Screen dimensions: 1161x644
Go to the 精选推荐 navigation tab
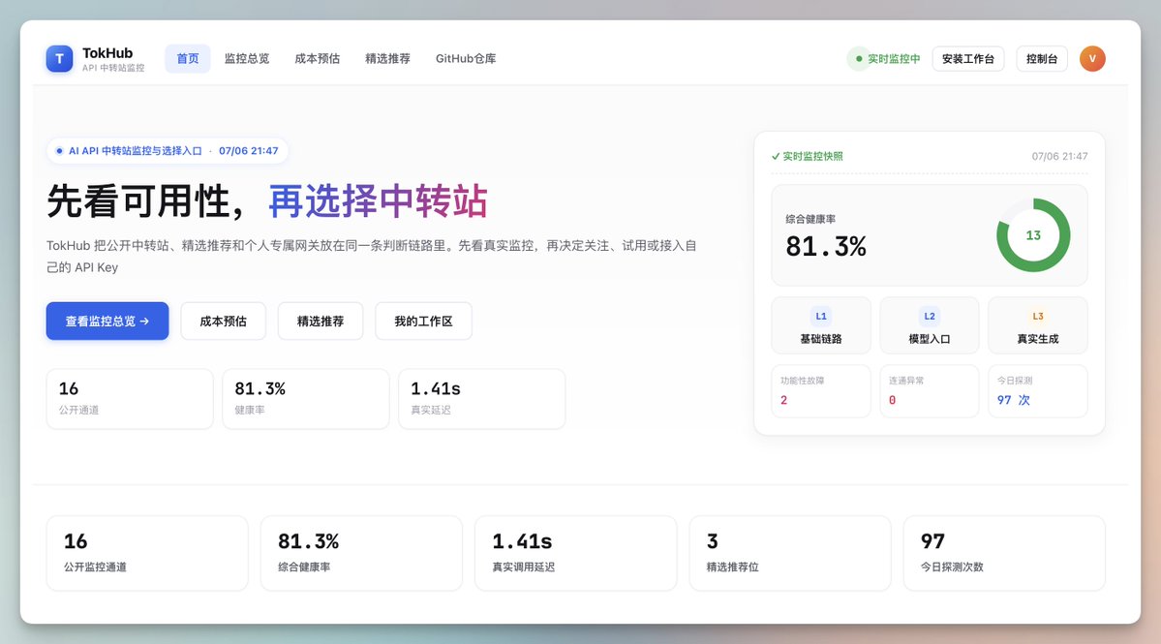click(387, 58)
